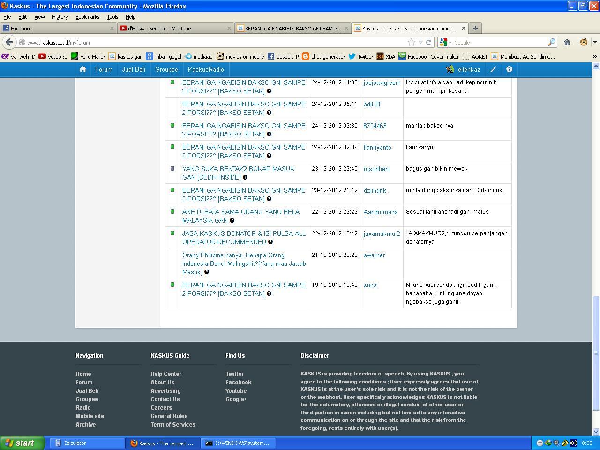600x450 pixels.
Task: Open the jayamakmur2 user link
Action: [382, 233]
